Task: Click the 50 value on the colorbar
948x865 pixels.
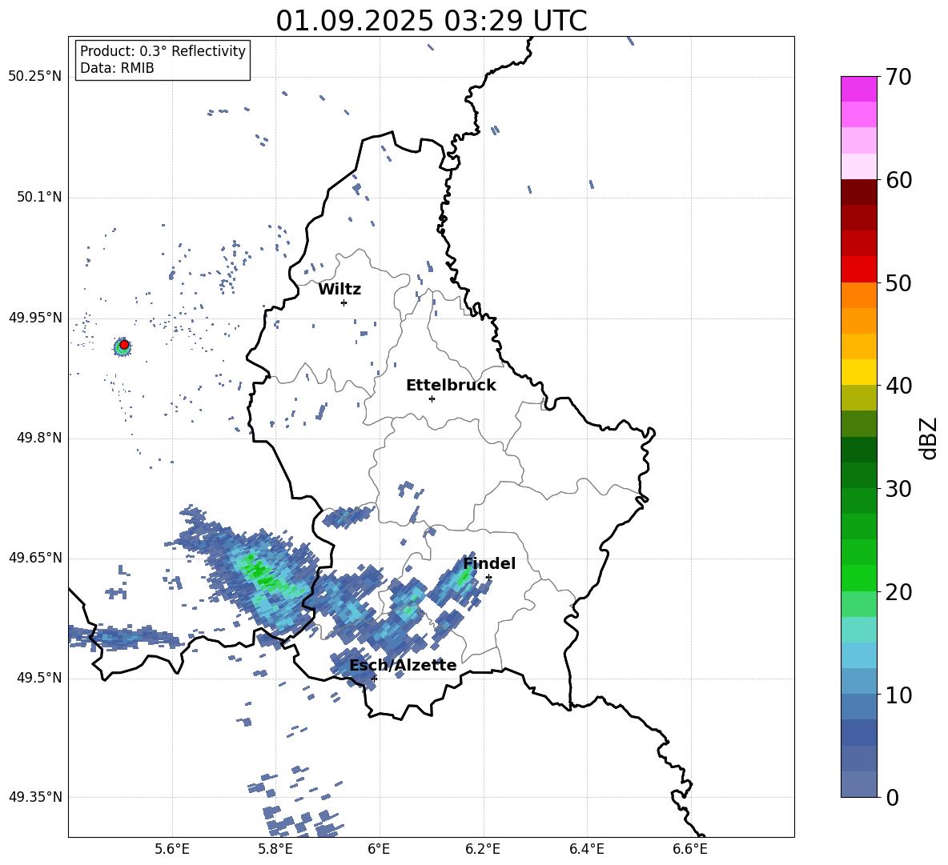Action: pyautogui.click(x=898, y=282)
